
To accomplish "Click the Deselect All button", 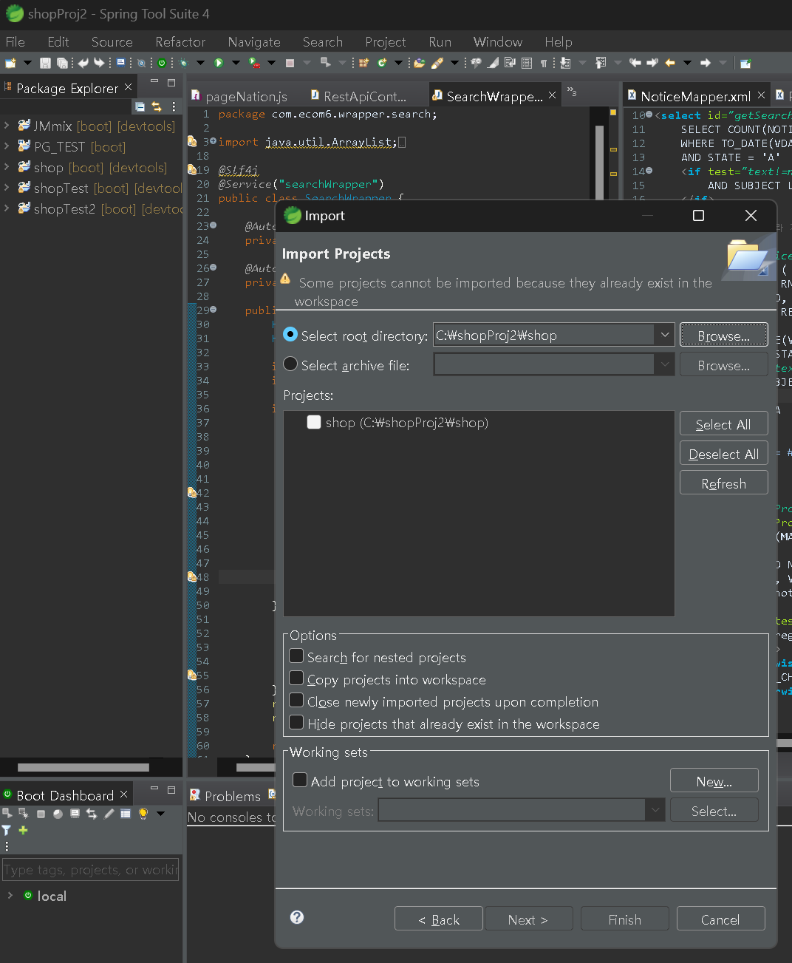I will click(723, 454).
